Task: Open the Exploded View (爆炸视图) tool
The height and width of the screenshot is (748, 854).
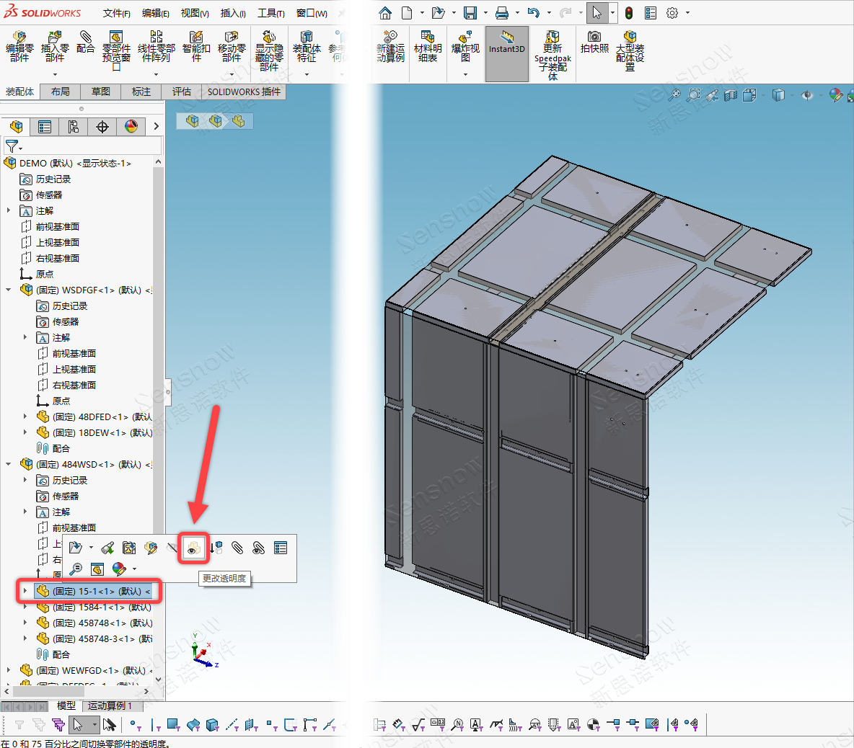Action: pyautogui.click(x=465, y=43)
